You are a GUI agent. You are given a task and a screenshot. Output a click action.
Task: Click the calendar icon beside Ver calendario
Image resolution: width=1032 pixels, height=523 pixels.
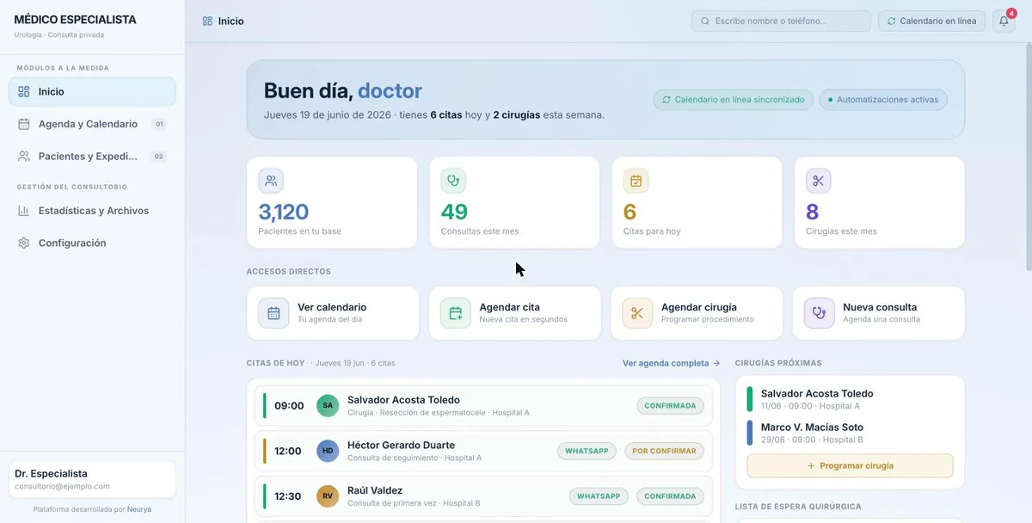pyautogui.click(x=273, y=313)
